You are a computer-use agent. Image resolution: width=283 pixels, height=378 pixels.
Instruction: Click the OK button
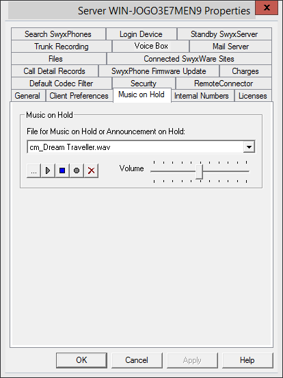pyautogui.click(x=81, y=360)
